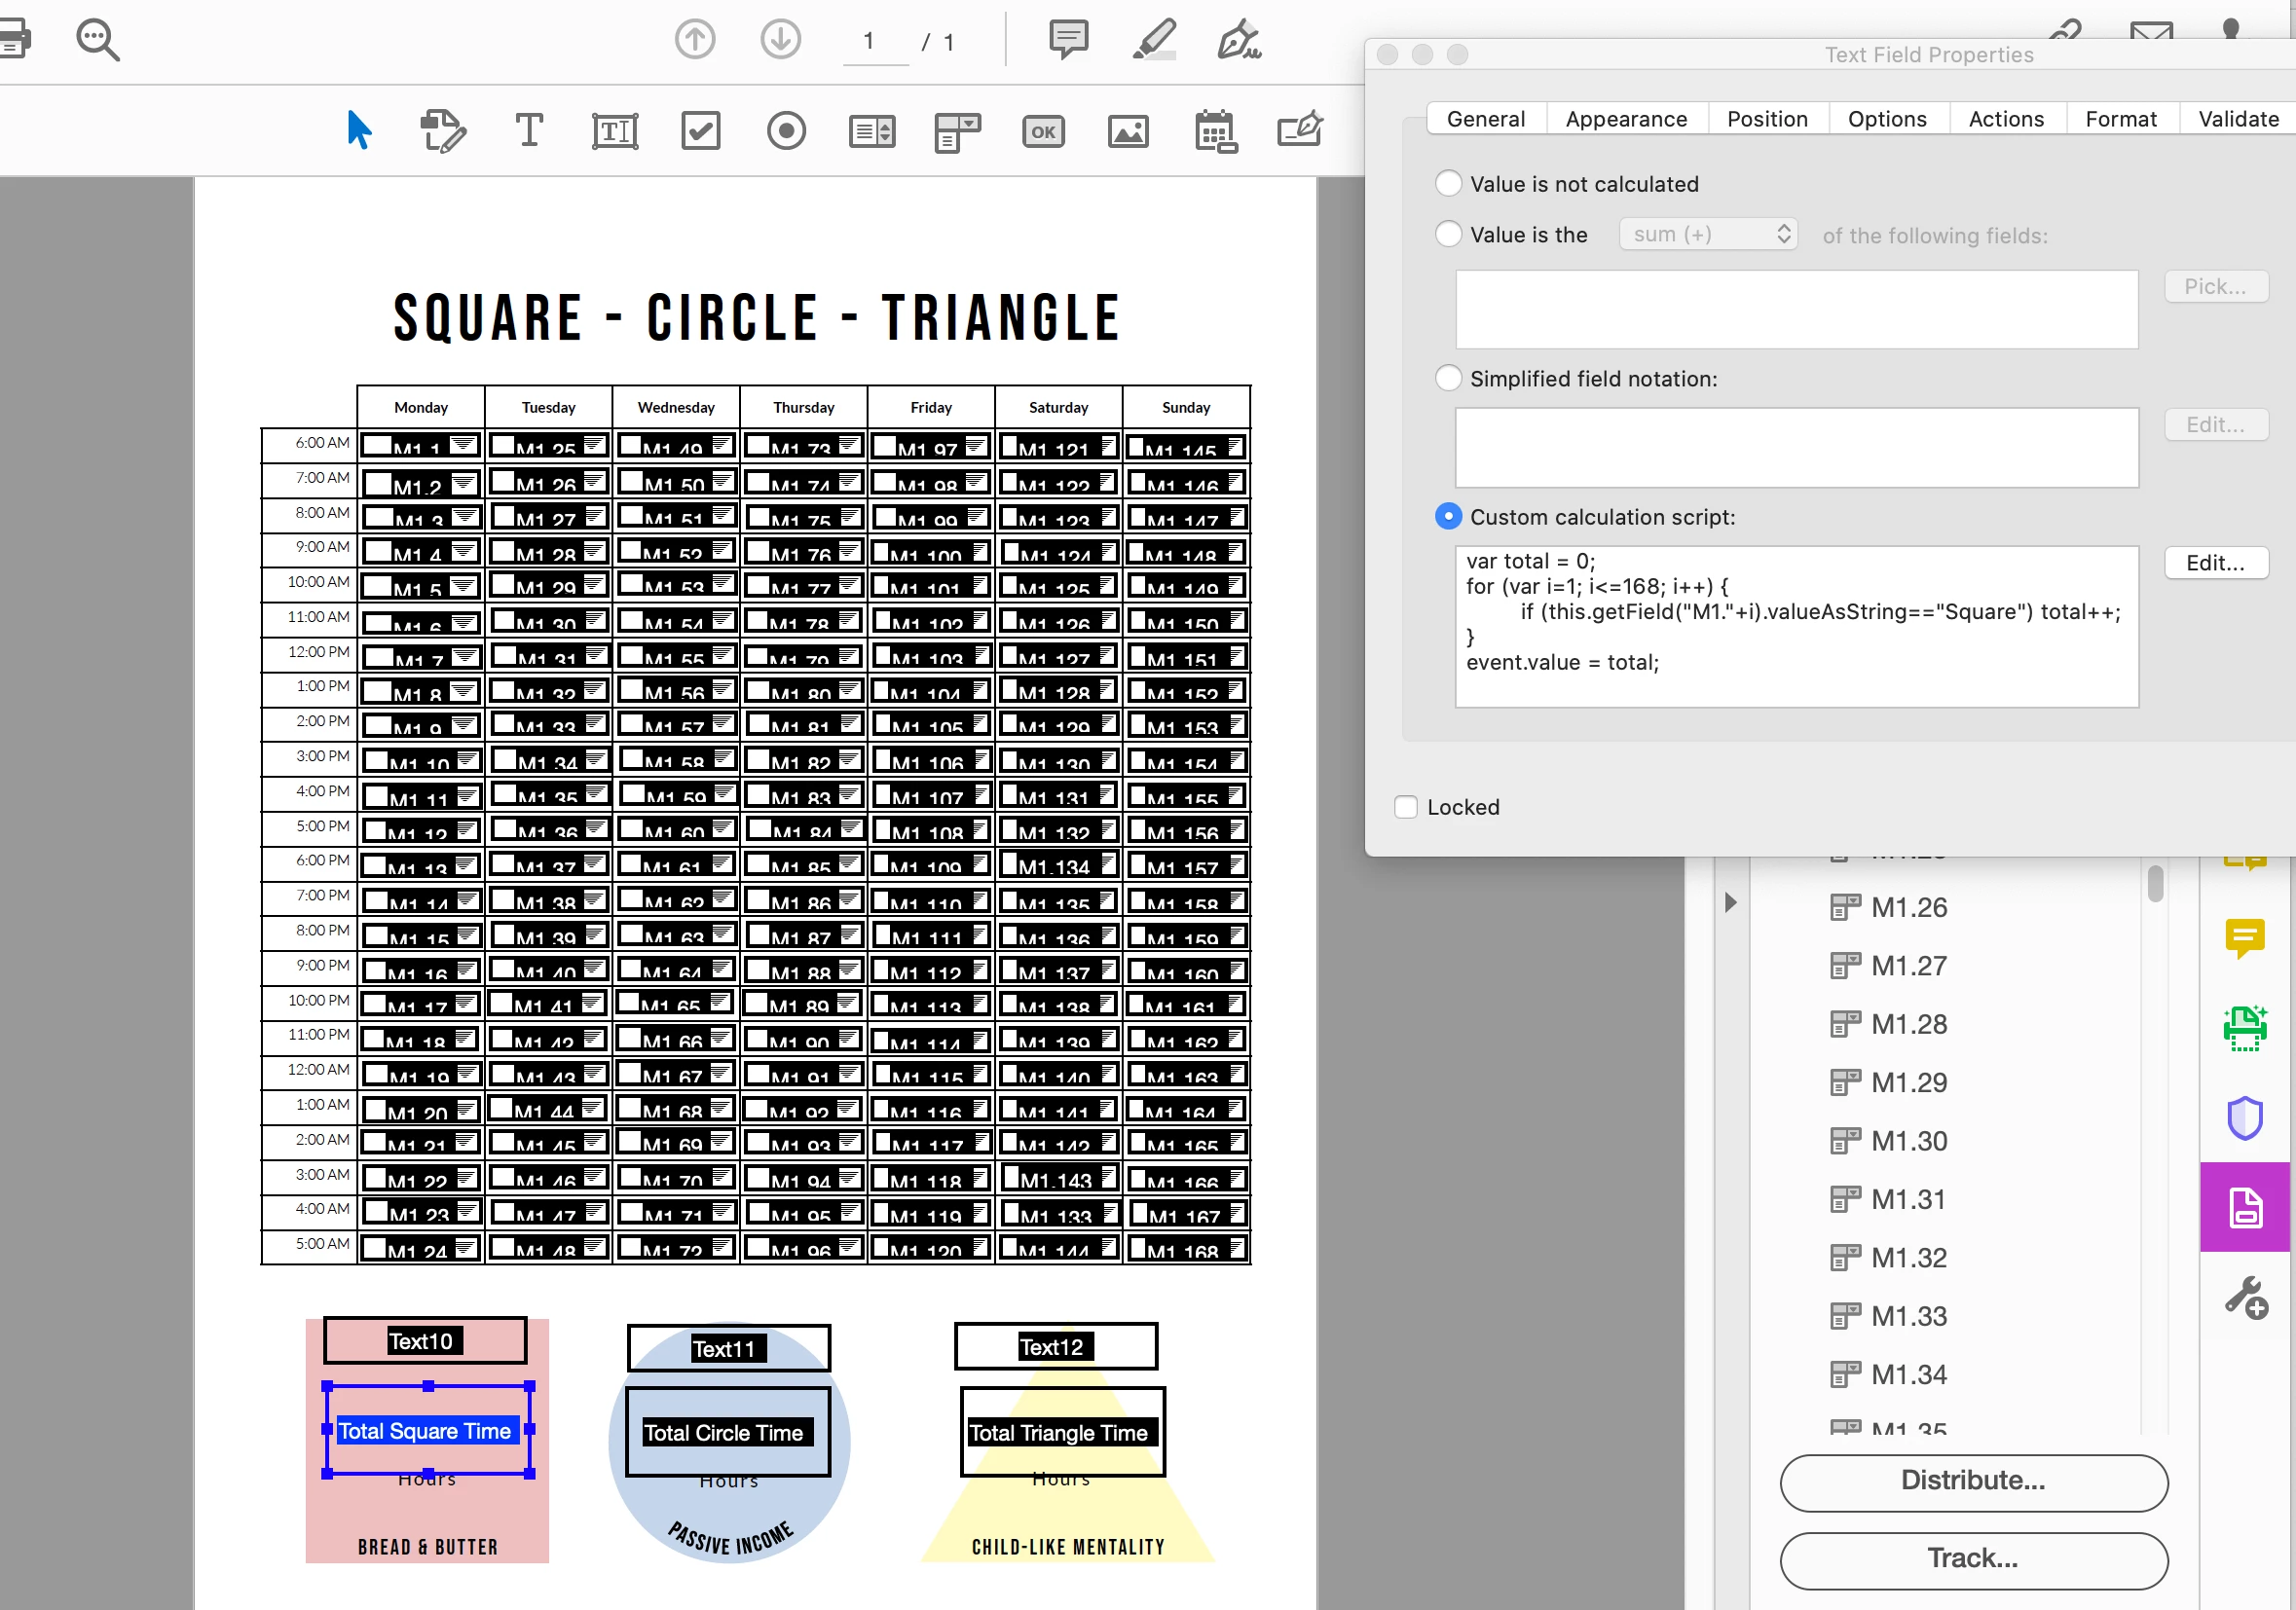Click Edit for custom calculation script

(2215, 563)
